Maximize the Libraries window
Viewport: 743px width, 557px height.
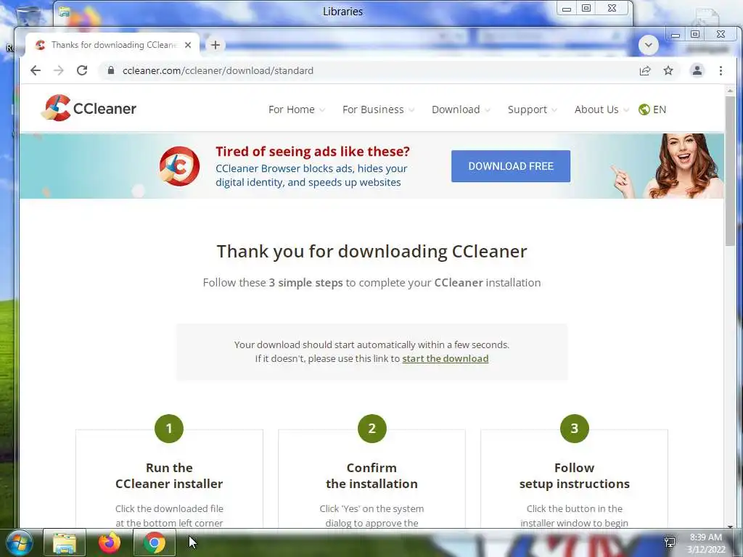click(586, 8)
